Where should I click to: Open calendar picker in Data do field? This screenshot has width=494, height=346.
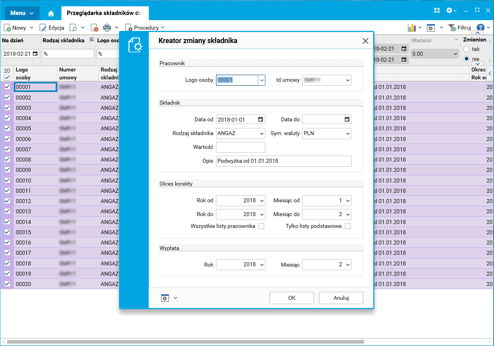point(347,119)
